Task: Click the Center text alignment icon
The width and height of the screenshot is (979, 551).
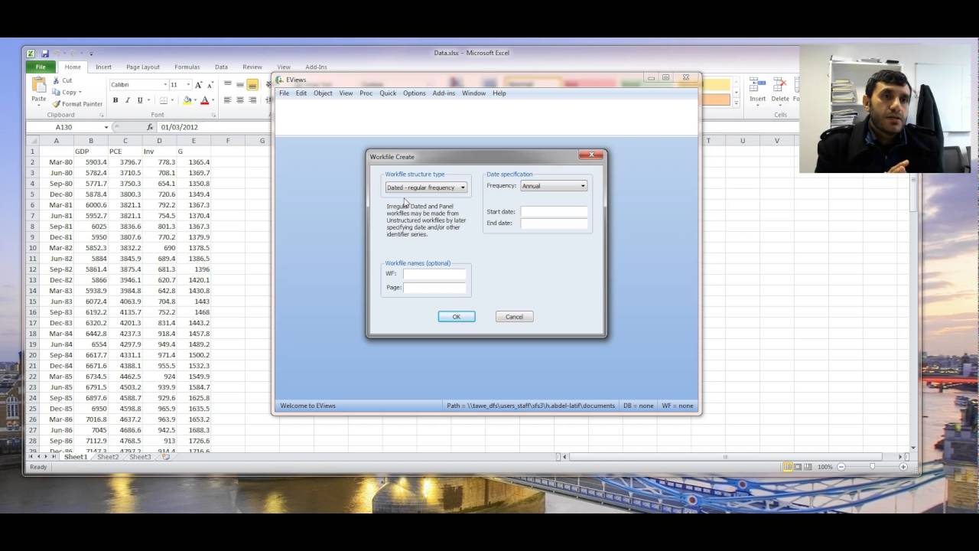Action: [240, 100]
